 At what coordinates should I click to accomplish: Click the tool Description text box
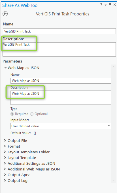[x=59, y=49]
